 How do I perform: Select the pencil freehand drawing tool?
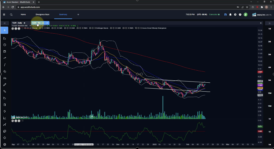tap(5, 85)
